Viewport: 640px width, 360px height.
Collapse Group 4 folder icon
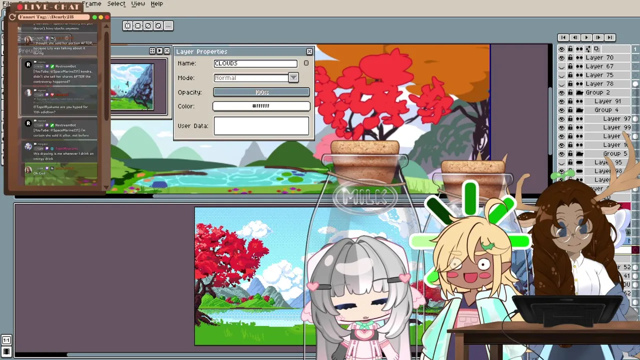pos(579,110)
